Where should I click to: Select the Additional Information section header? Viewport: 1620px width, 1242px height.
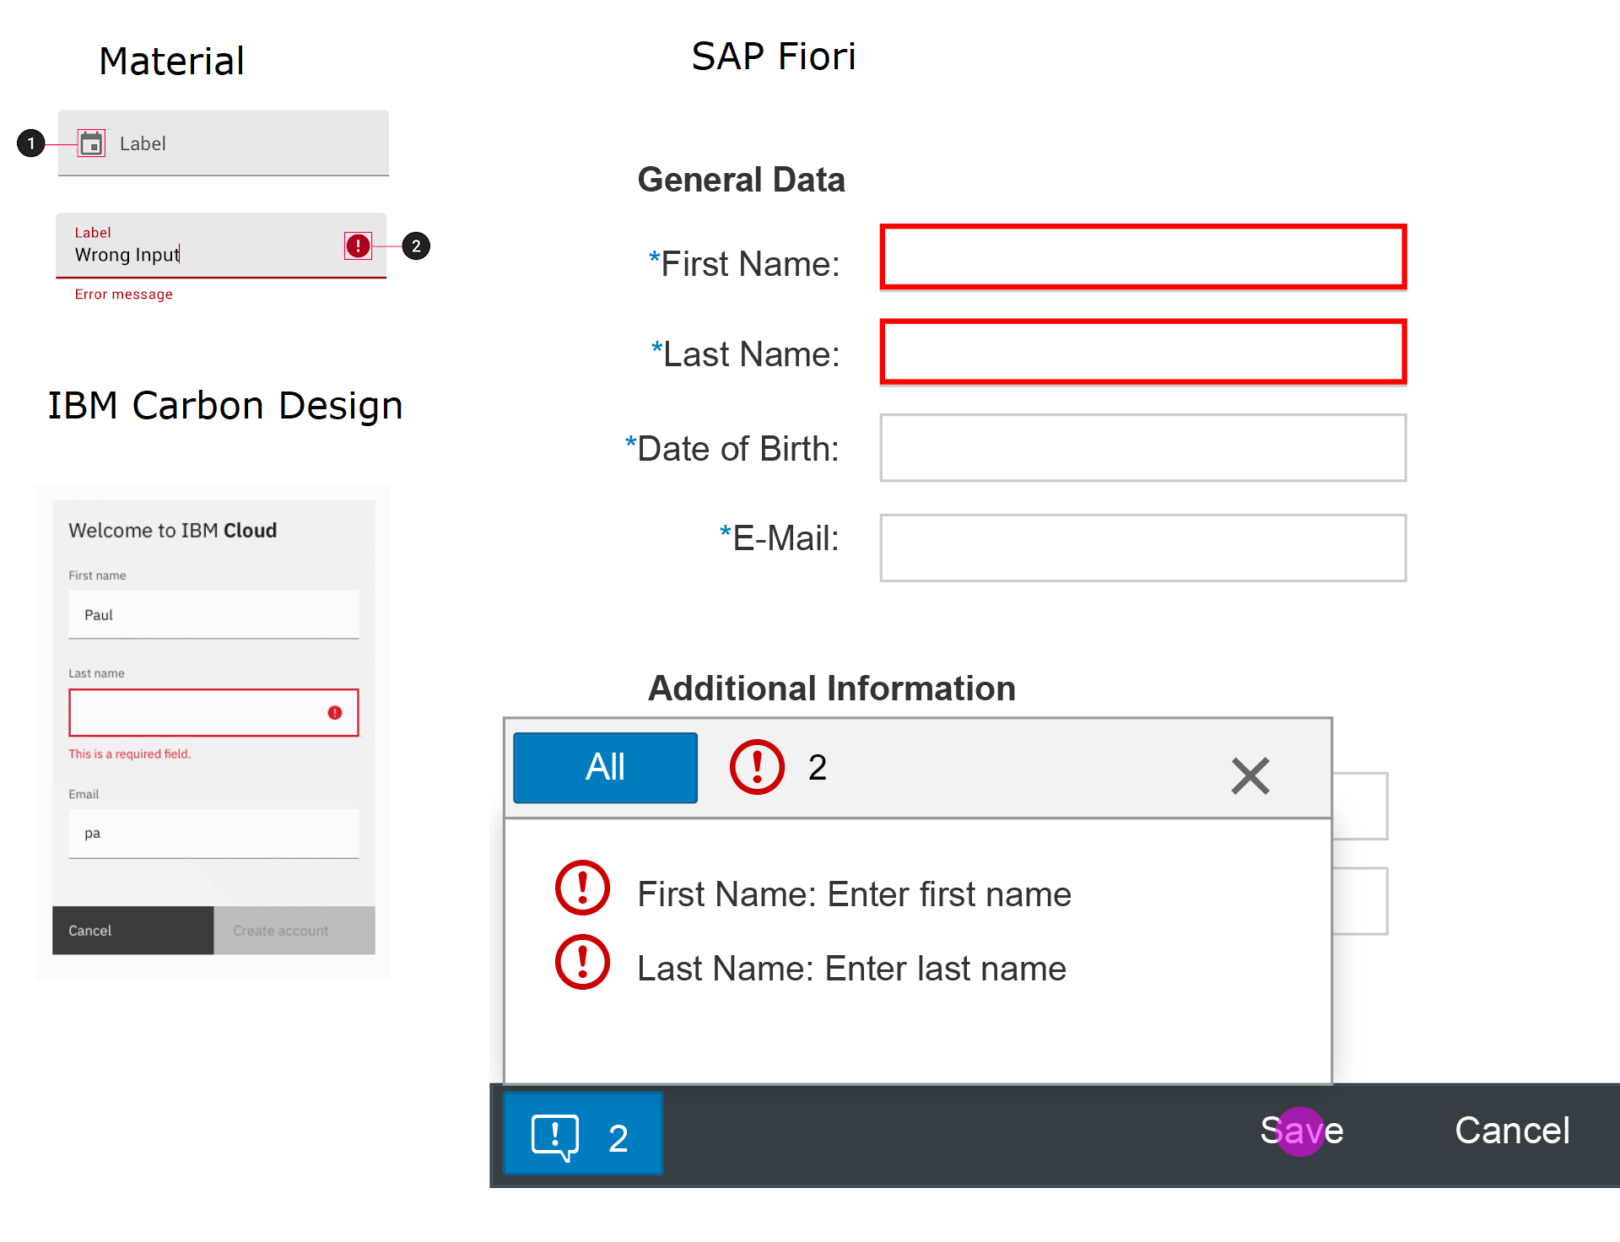[x=831, y=688]
